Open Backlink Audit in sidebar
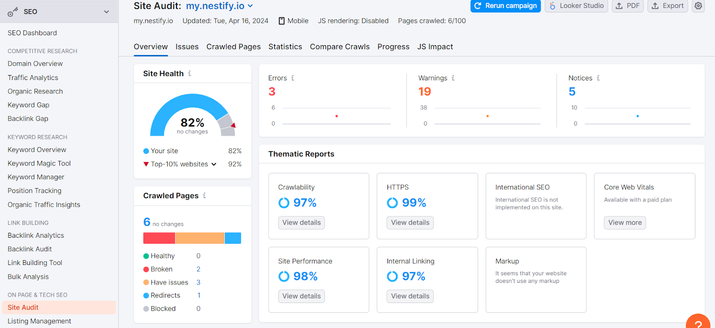715x328 pixels. pos(30,249)
